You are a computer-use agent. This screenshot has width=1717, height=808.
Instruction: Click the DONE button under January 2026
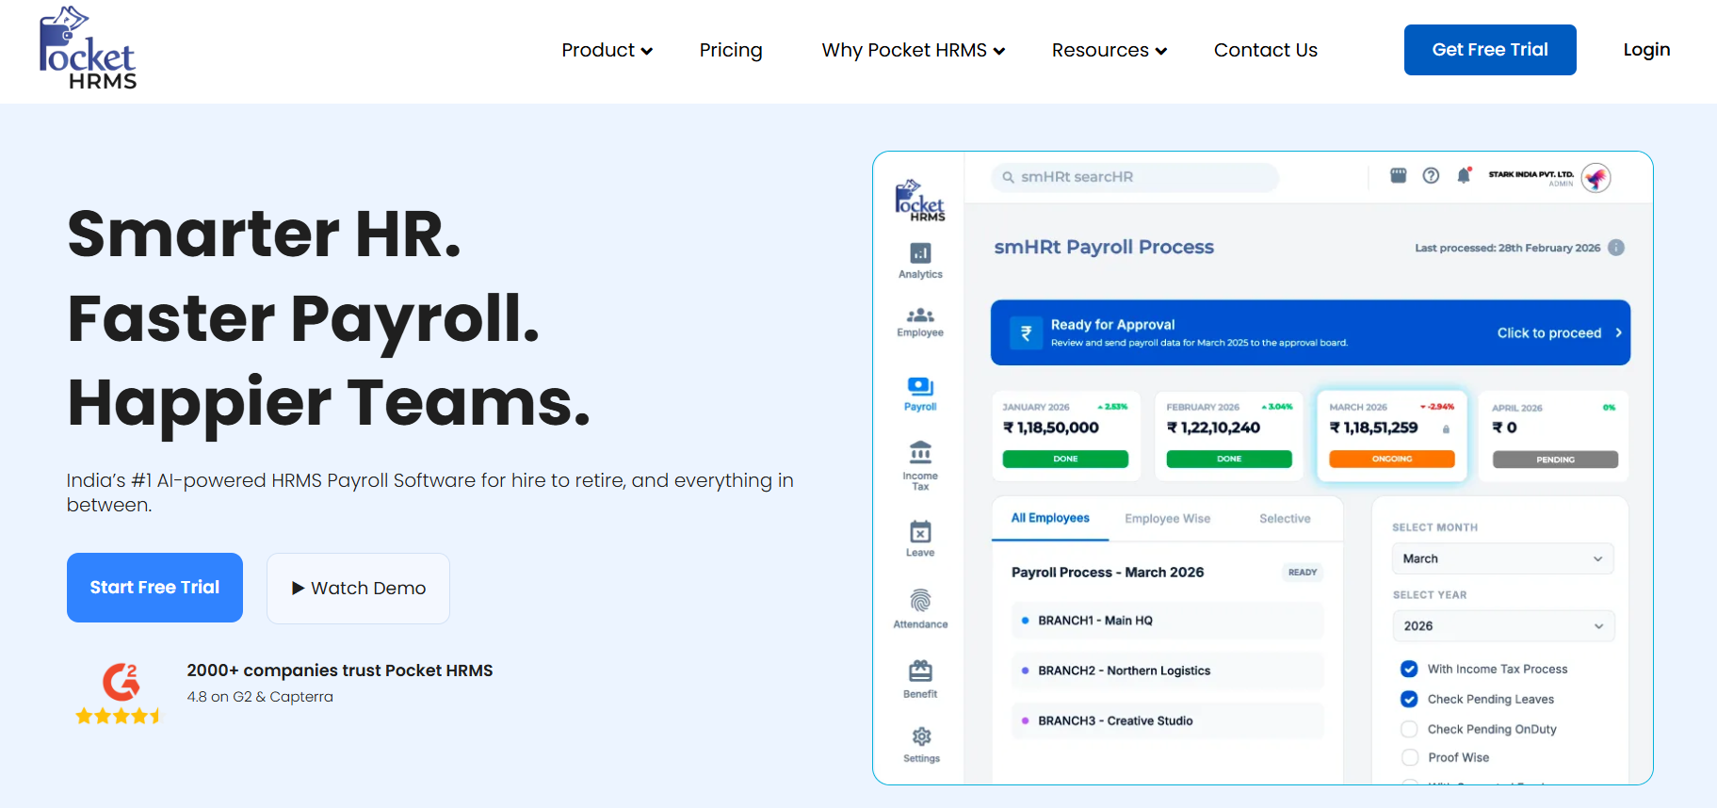1065,459
